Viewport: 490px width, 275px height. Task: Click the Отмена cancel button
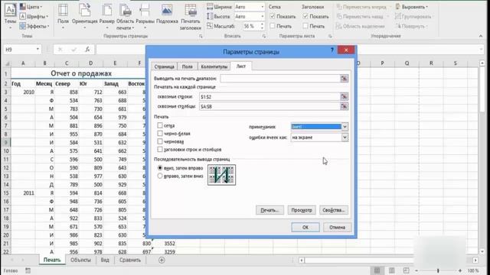coord(337,228)
